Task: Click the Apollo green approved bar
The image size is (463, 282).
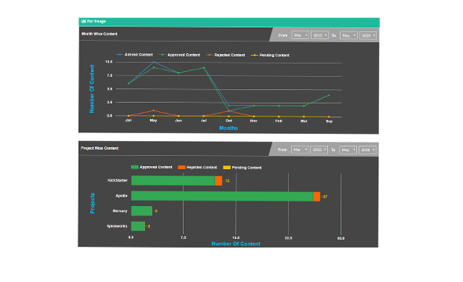Action: 222,197
